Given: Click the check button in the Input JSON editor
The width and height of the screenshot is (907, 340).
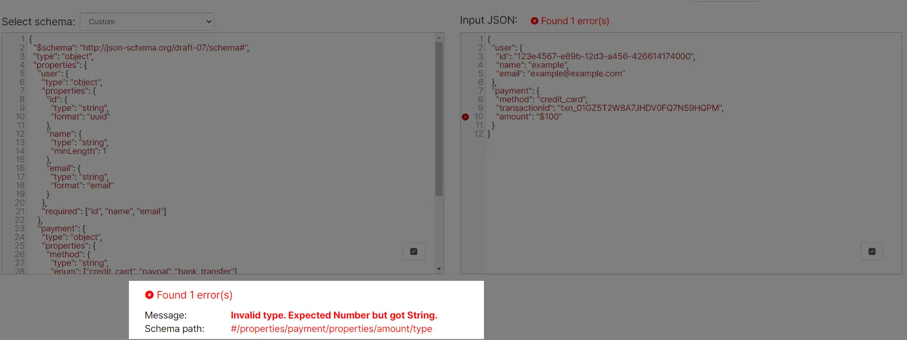Looking at the screenshot, I should (x=871, y=251).
